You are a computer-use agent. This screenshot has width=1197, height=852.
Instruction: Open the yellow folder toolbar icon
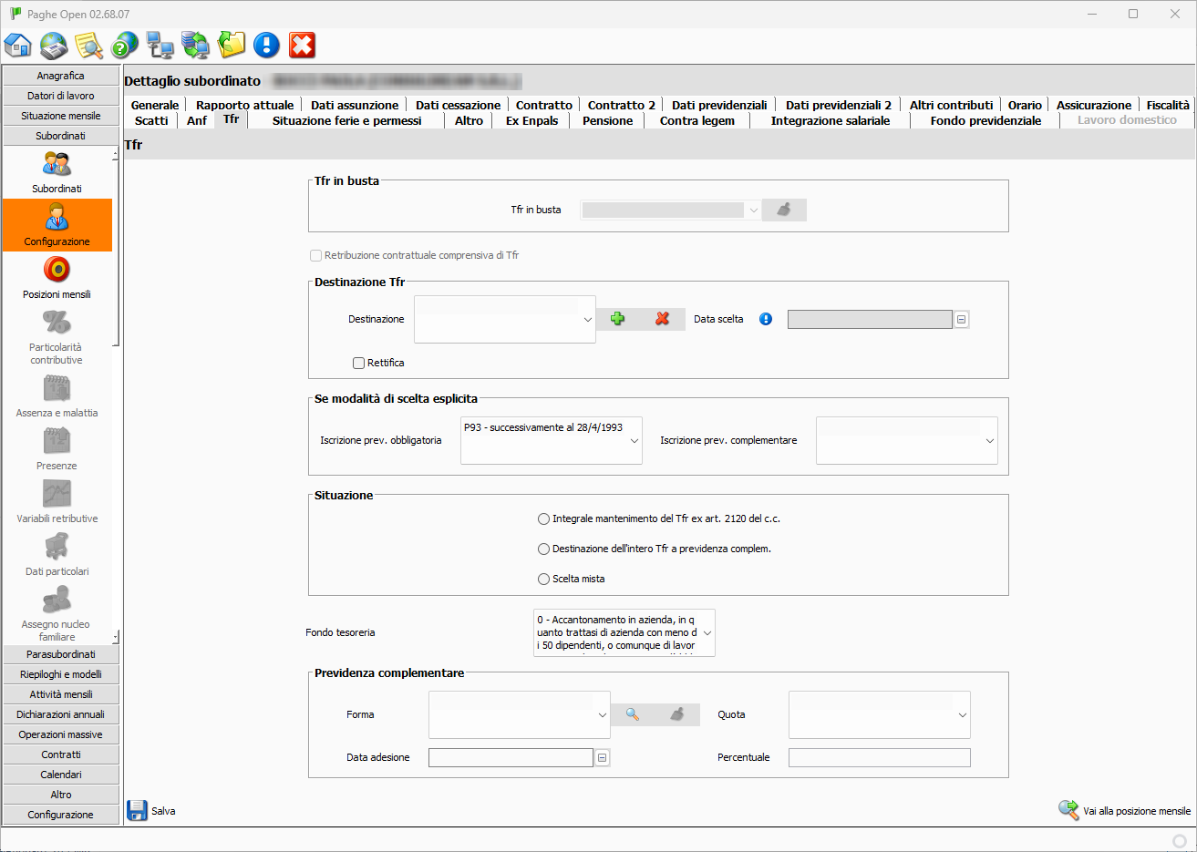[232, 45]
